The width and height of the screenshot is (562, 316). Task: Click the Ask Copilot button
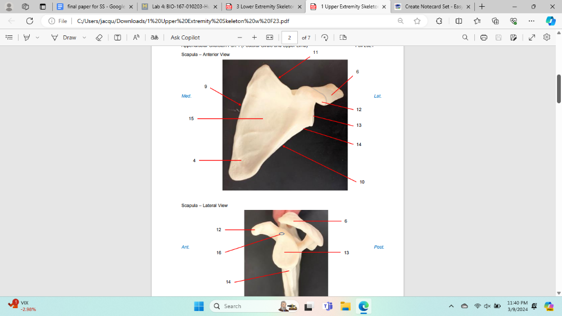click(x=185, y=38)
